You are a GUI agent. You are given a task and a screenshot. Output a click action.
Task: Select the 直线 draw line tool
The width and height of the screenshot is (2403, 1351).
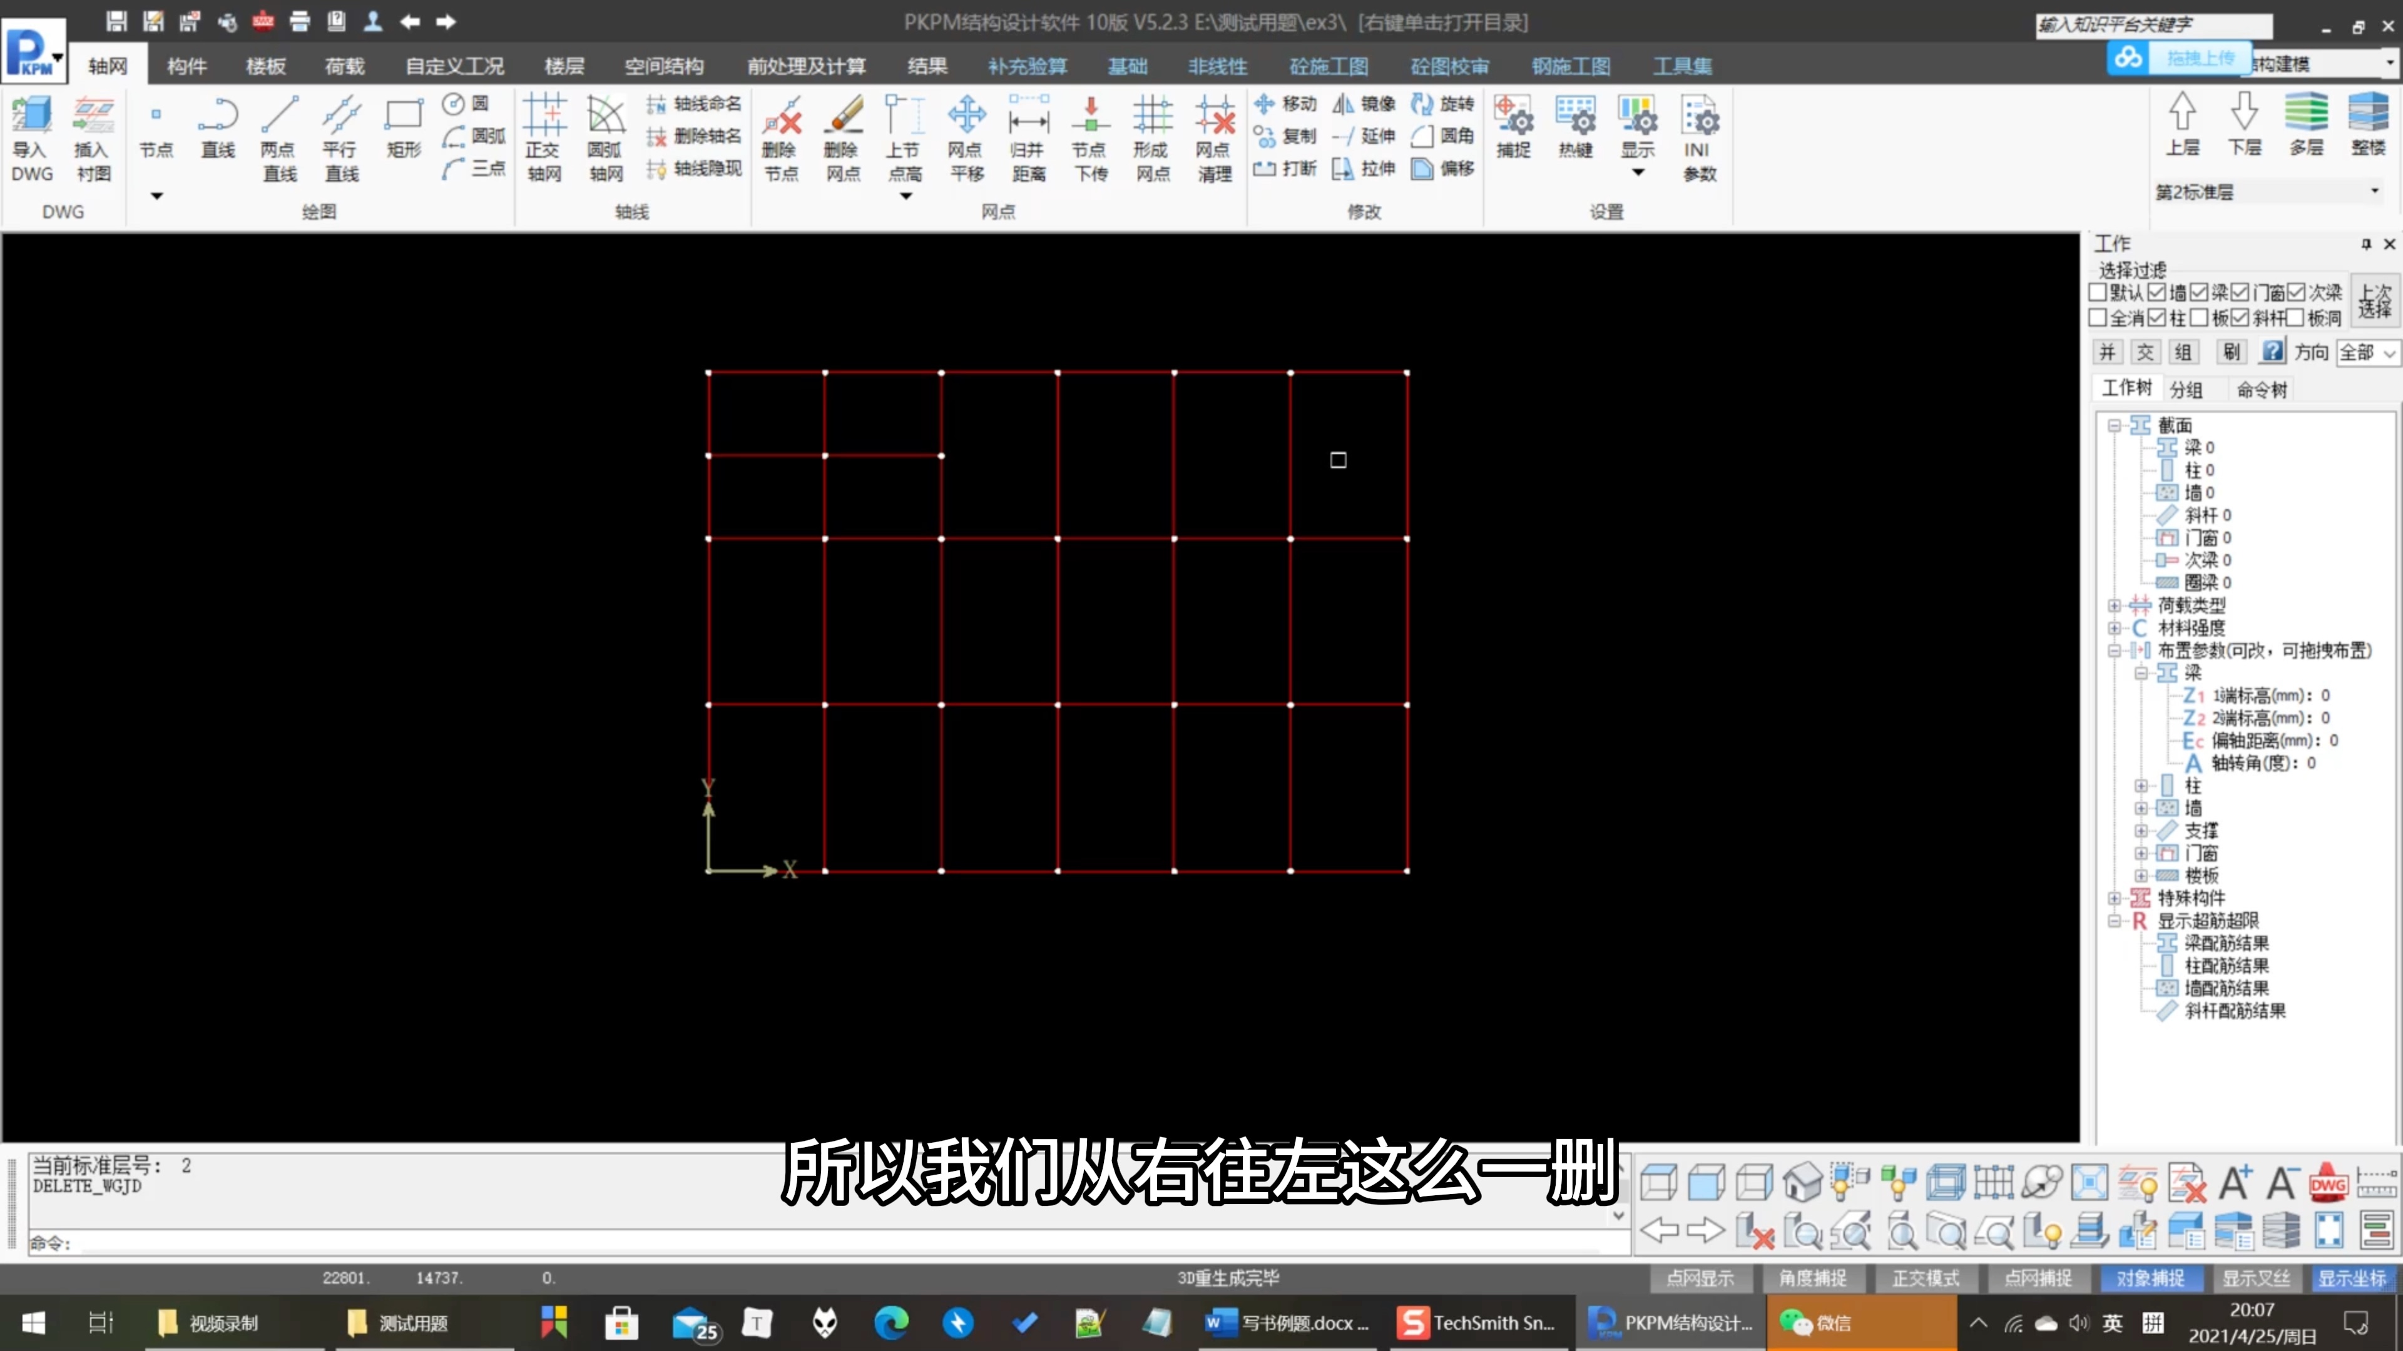(218, 129)
